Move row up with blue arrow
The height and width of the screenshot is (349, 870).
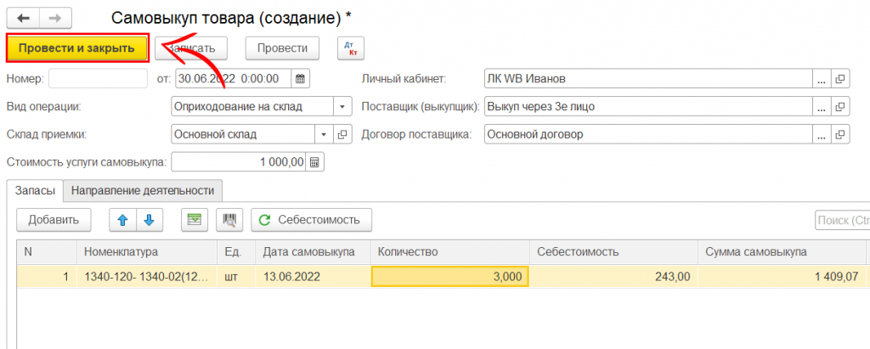[122, 220]
